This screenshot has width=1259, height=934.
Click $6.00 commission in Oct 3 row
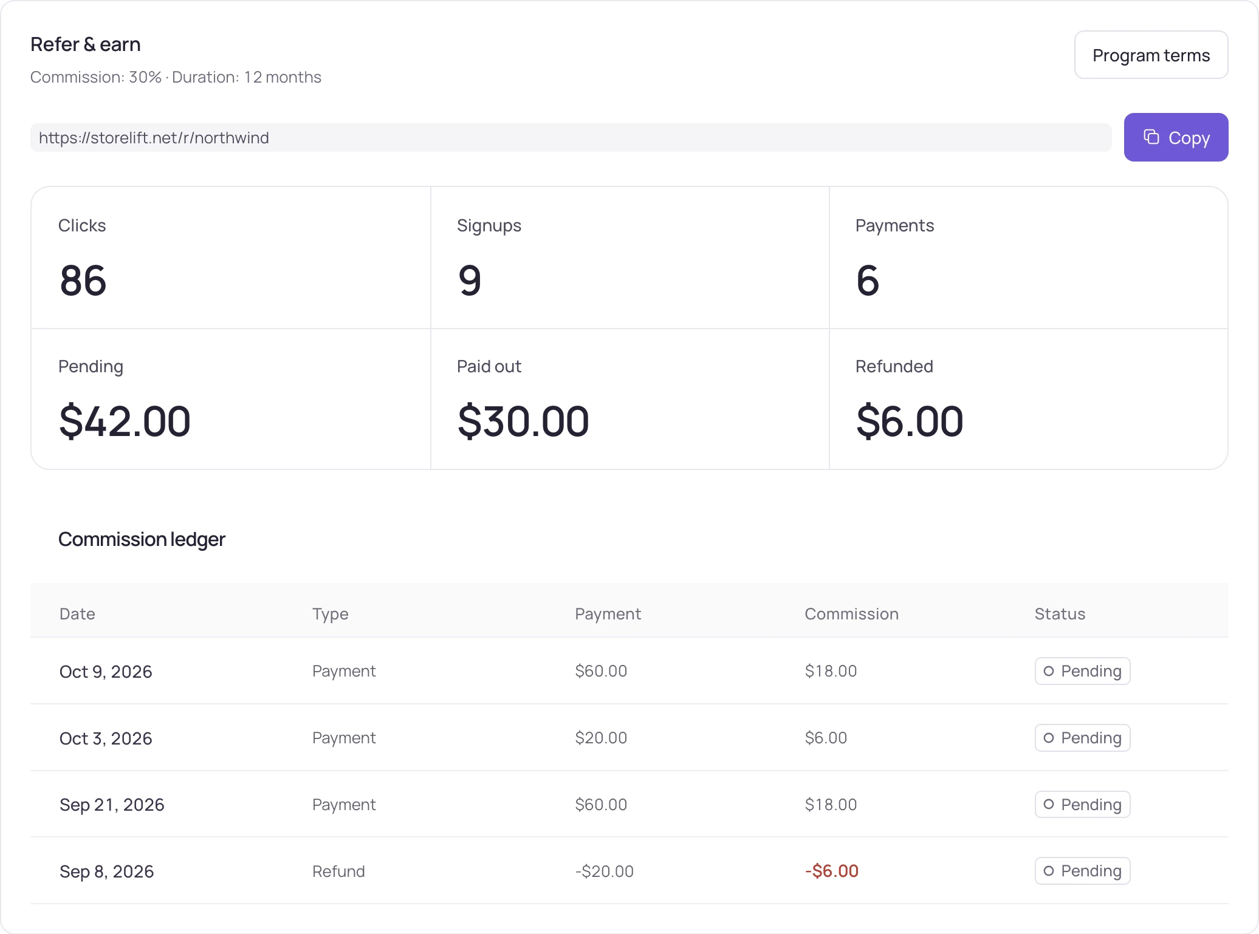(826, 738)
